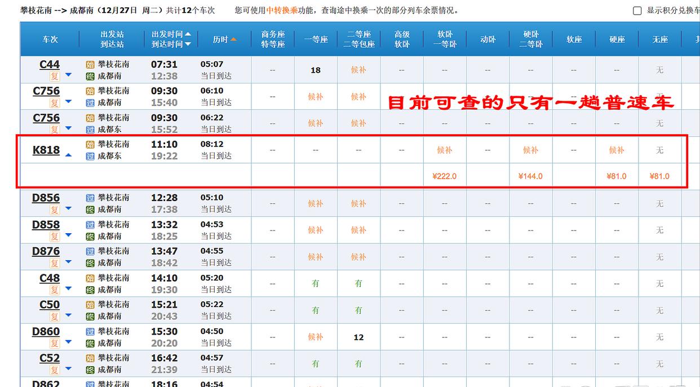This screenshot has height=387, width=700.
Task: Click the ¥222.0 soft sleeper price
Action: (445, 176)
